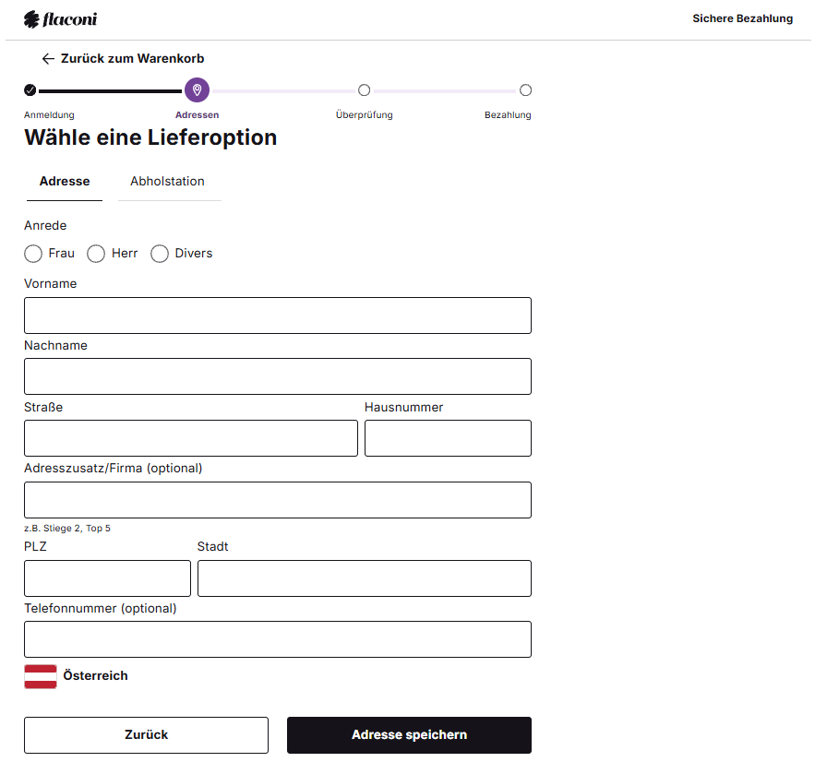This screenshot has height=774, width=815.
Task: Click the Österreich country label
Action: tap(96, 676)
